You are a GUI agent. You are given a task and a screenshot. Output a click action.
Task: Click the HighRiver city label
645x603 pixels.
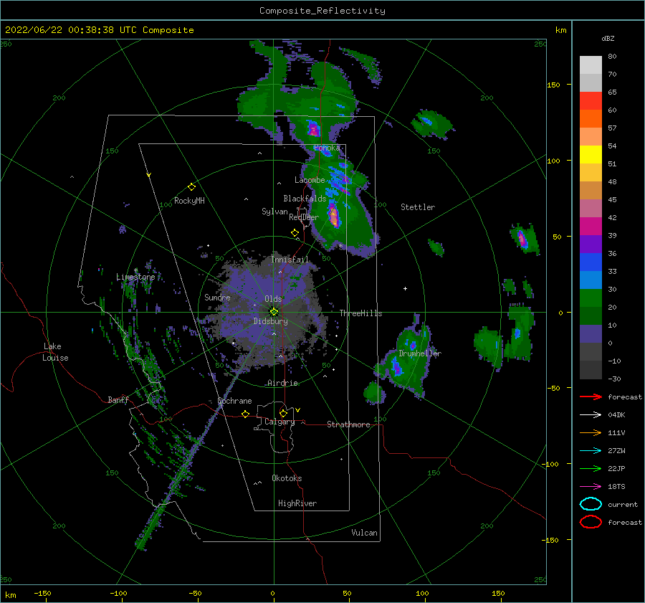click(x=297, y=503)
